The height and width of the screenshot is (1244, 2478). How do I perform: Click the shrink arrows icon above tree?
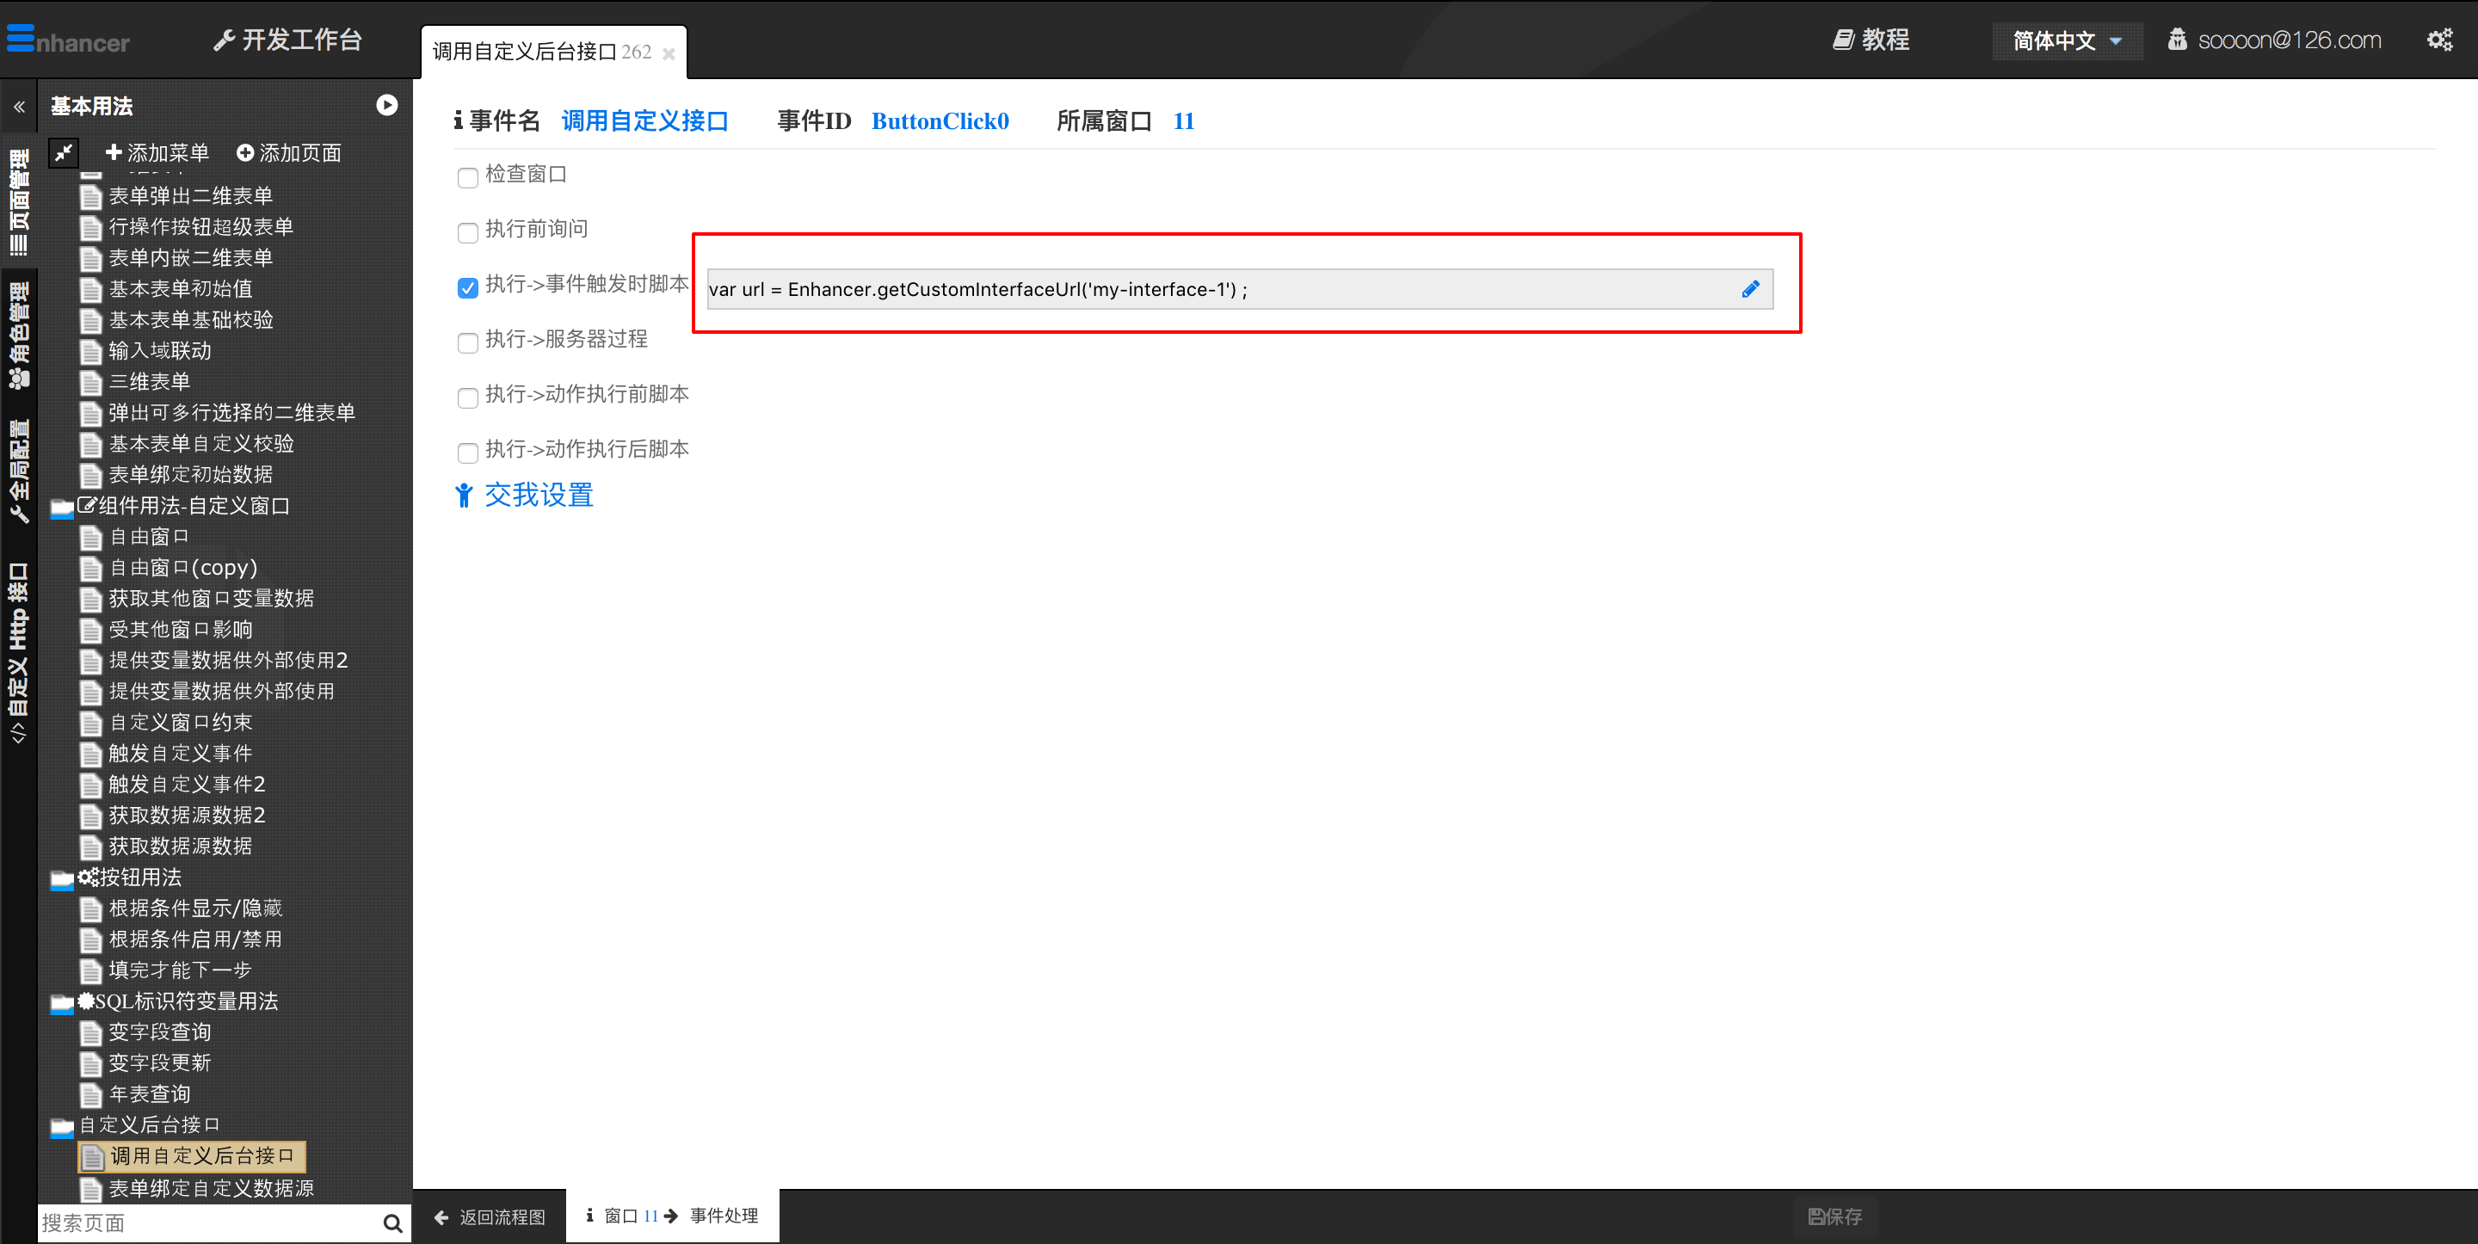[64, 152]
